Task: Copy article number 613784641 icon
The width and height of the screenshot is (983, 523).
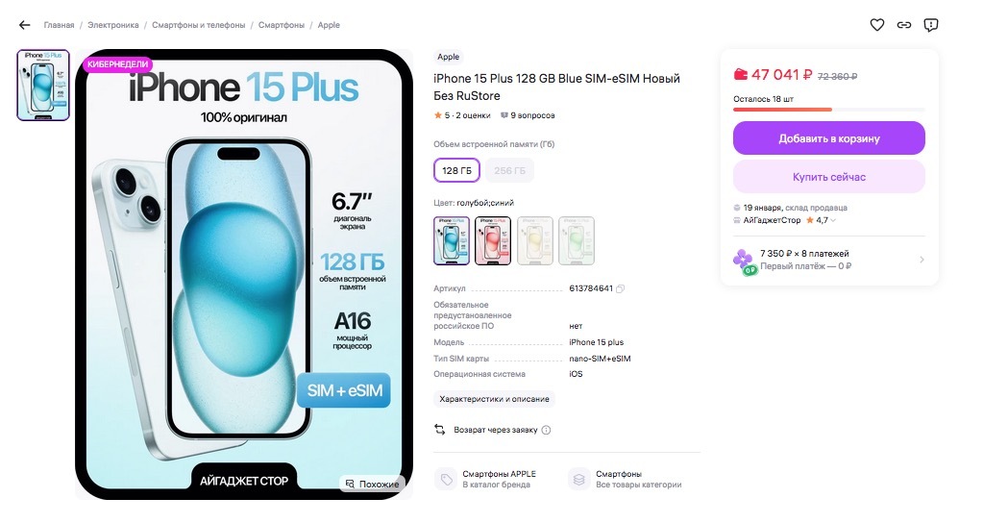Action: (x=620, y=289)
